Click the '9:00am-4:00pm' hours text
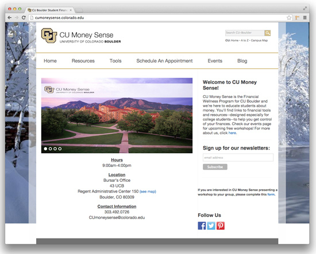The image size is (316, 254). tap(117, 166)
